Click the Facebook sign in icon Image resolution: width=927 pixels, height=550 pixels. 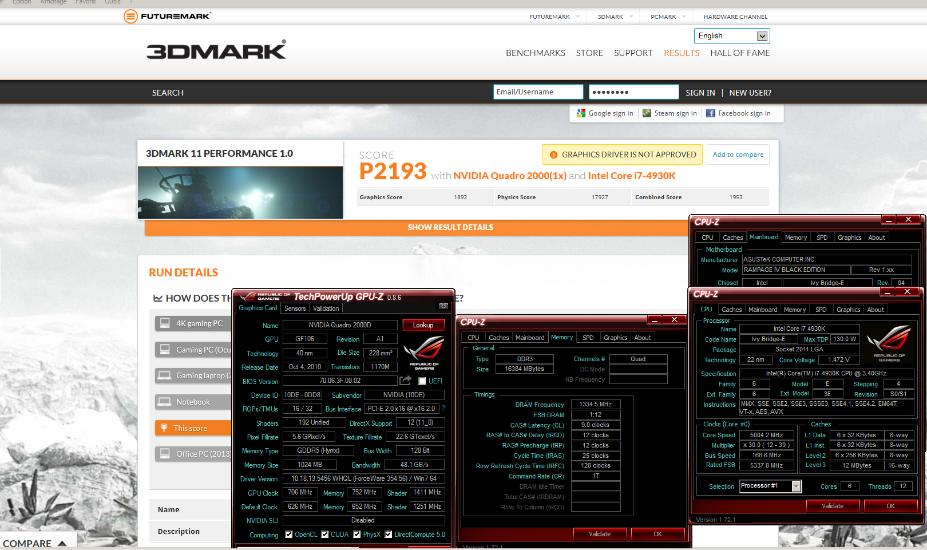[711, 113]
